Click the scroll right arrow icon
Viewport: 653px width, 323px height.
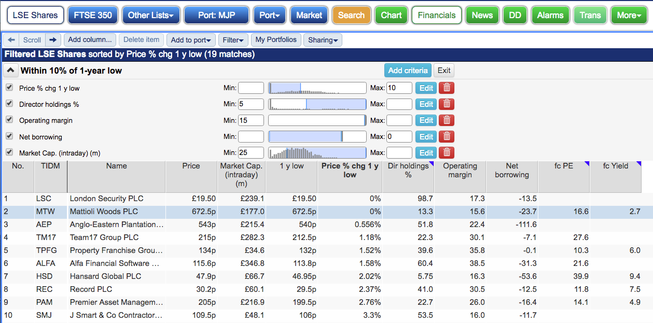point(53,40)
